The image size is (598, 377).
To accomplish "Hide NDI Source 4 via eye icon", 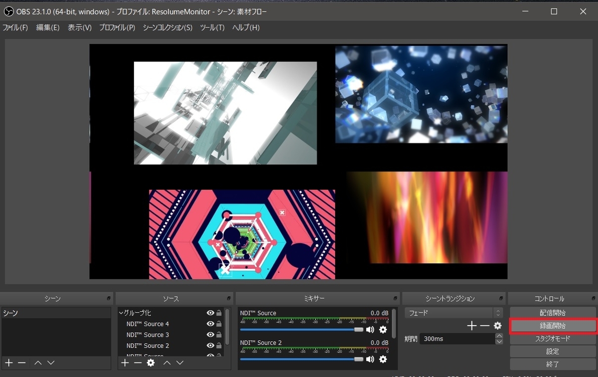I will point(210,324).
